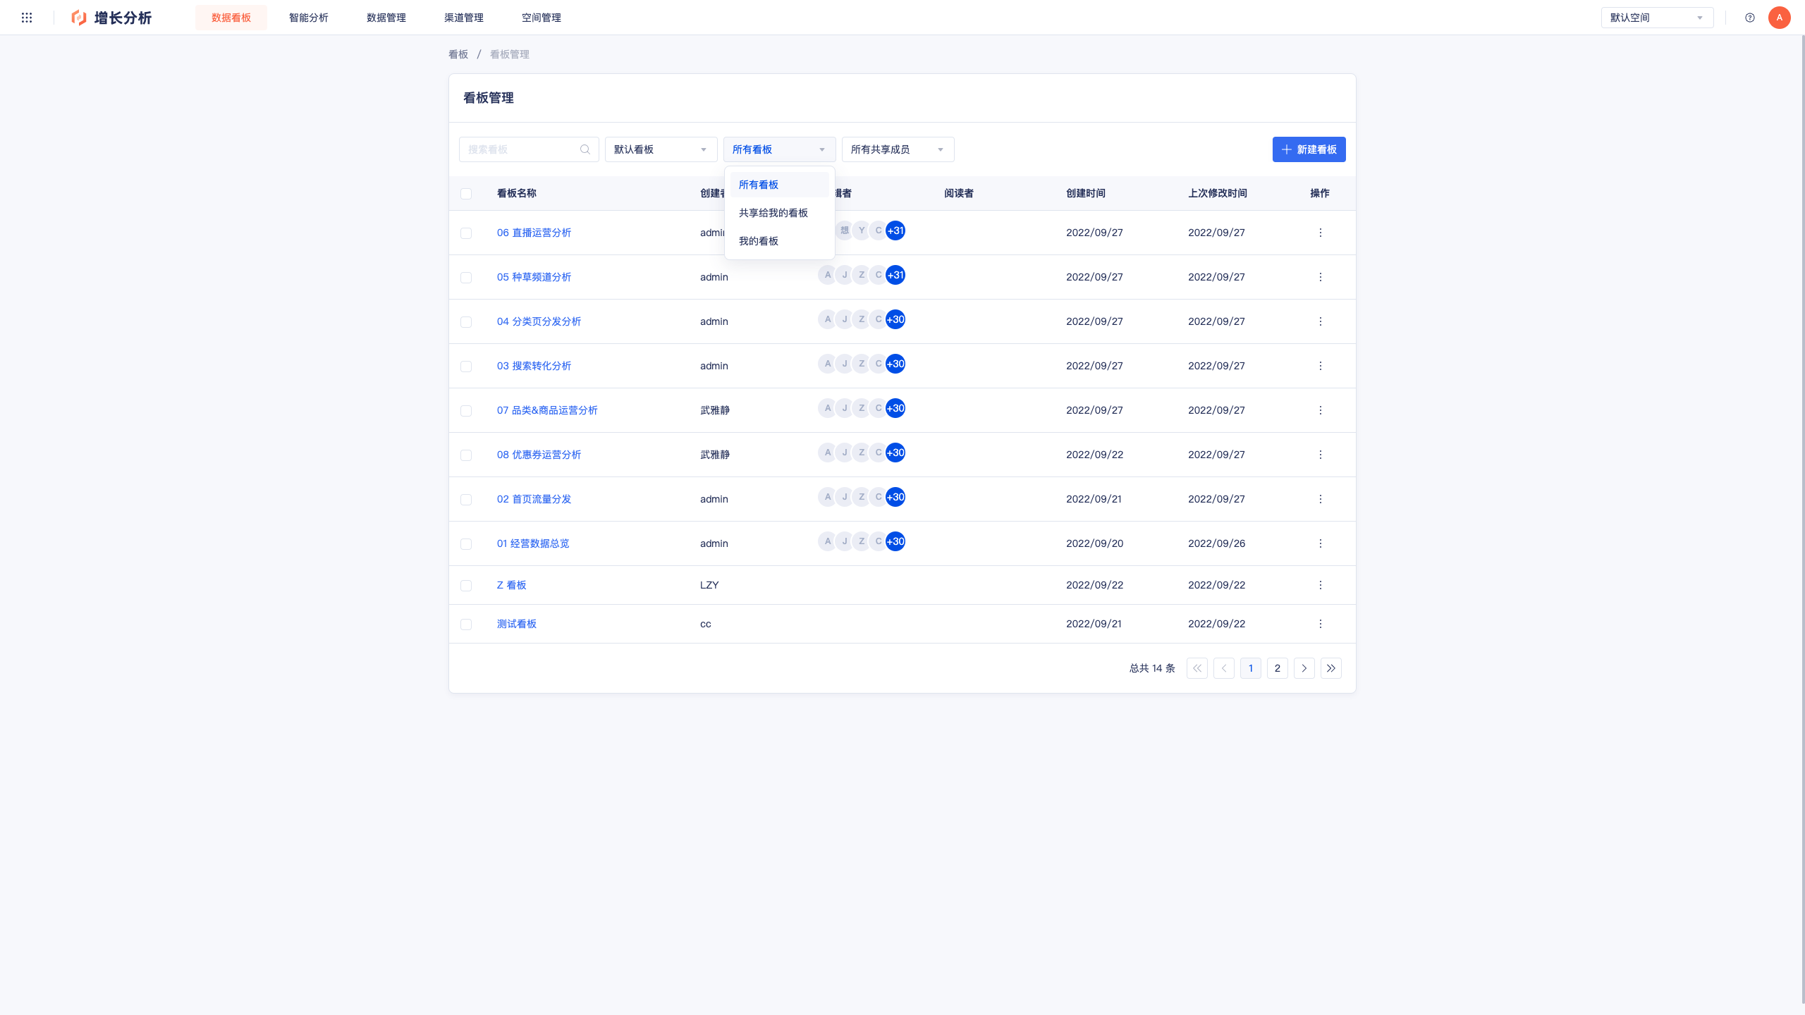Click avatar A in 05 种草频道分析 row
Screen dimensions: 1805x1015
828,275
